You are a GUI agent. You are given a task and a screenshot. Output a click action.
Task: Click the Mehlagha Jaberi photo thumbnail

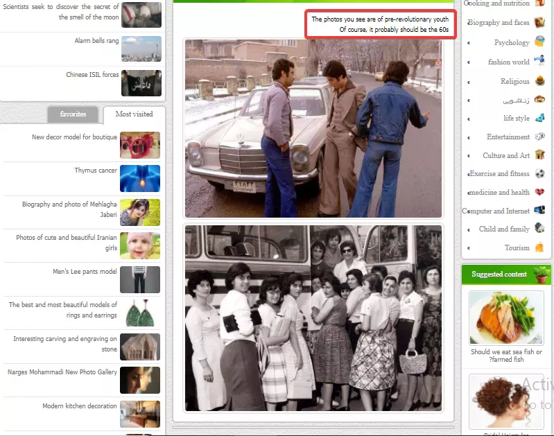(x=140, y=212)
